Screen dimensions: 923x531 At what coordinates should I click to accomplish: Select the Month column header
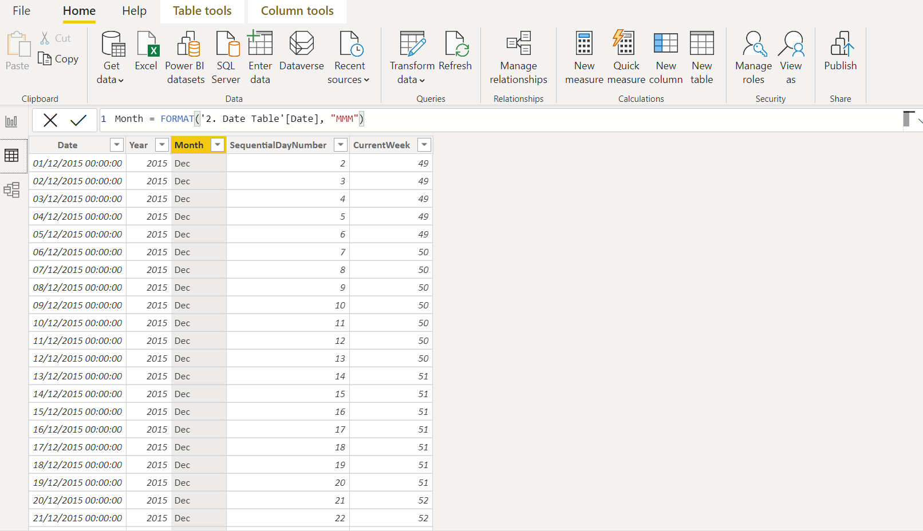point(190,145)
